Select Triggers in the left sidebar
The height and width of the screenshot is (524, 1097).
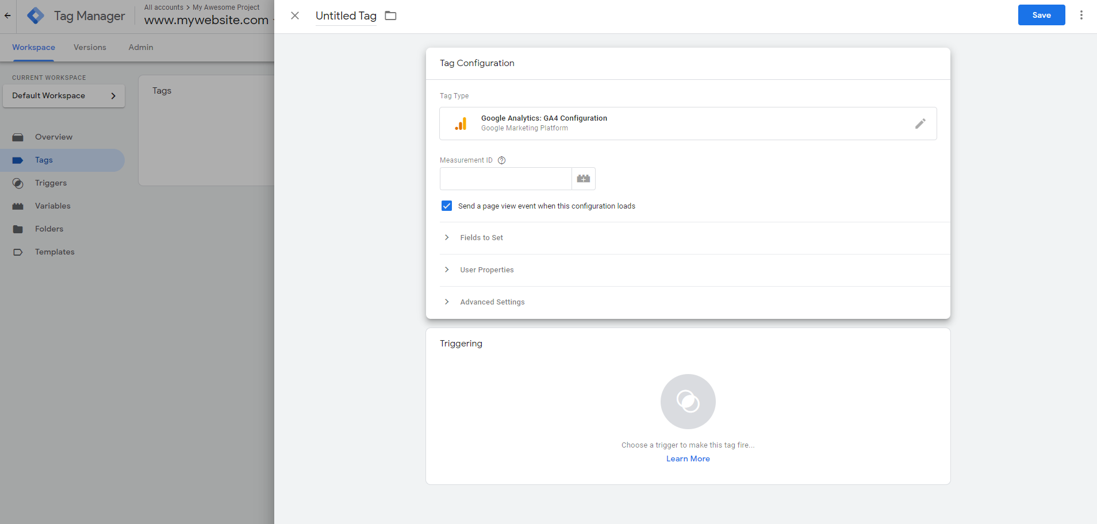click(x=51, y=183)
